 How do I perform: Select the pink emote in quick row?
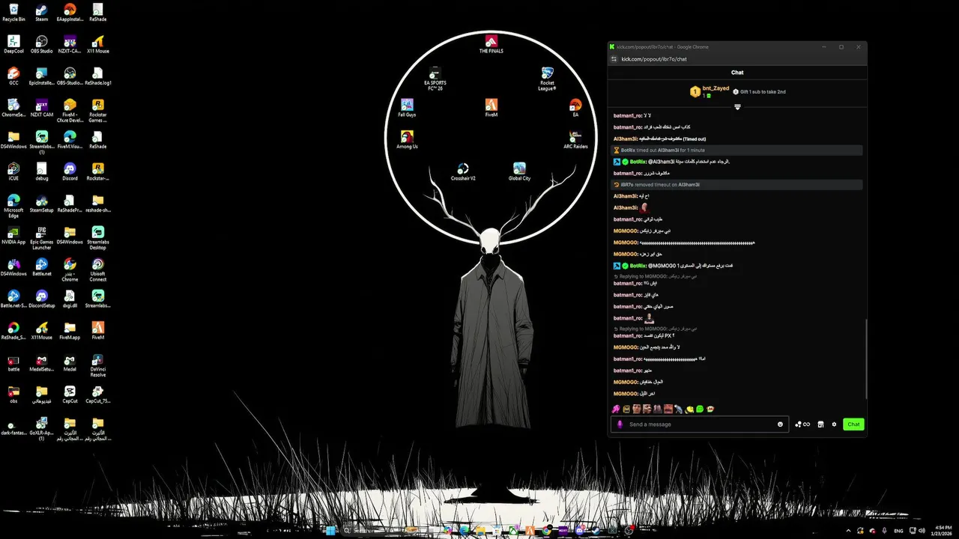tap(616, 409)
